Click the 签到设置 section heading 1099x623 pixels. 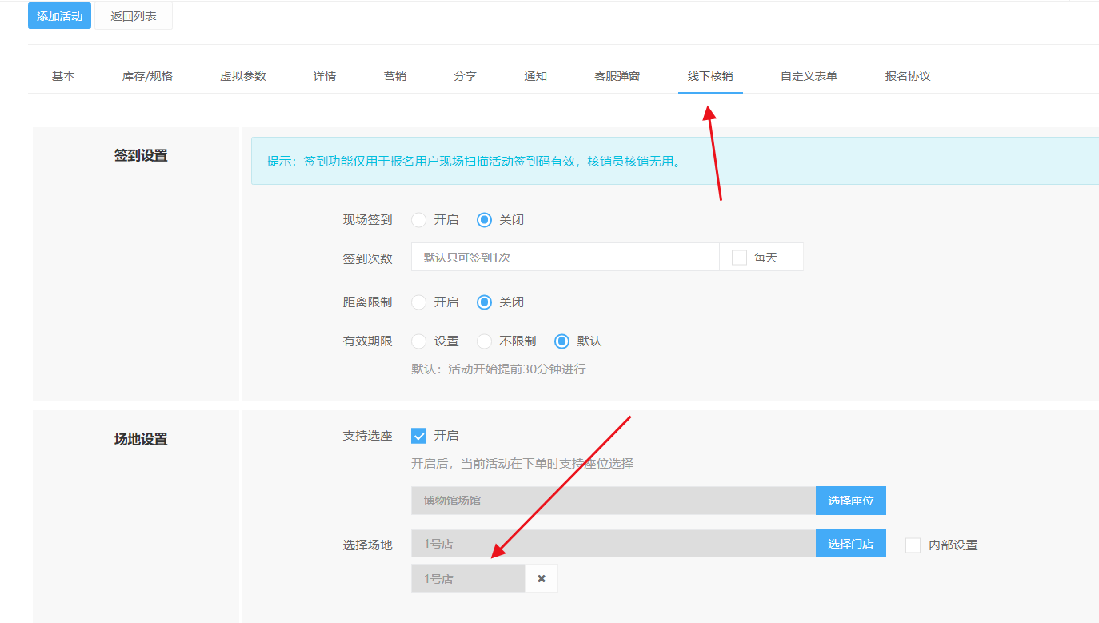pos(141,156)
